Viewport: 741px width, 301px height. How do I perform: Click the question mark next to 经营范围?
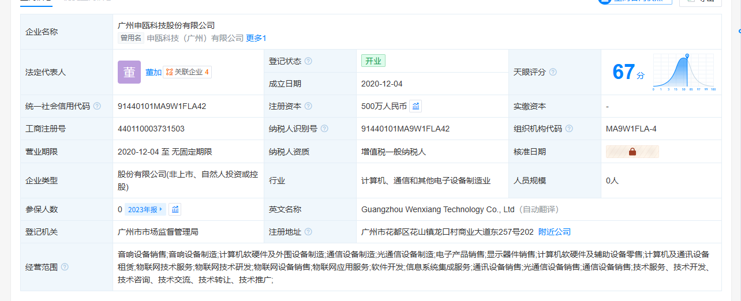[x=65, y=267]
